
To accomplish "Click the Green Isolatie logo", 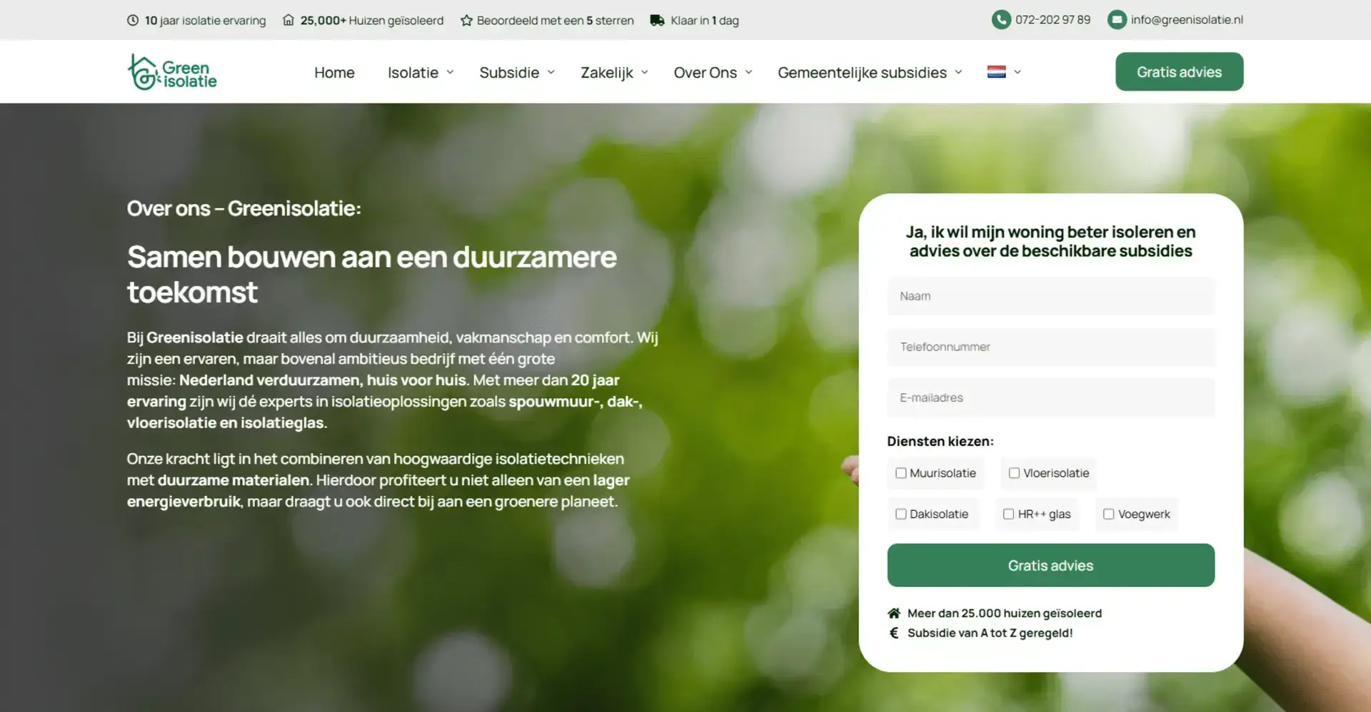I will point(172,72).
